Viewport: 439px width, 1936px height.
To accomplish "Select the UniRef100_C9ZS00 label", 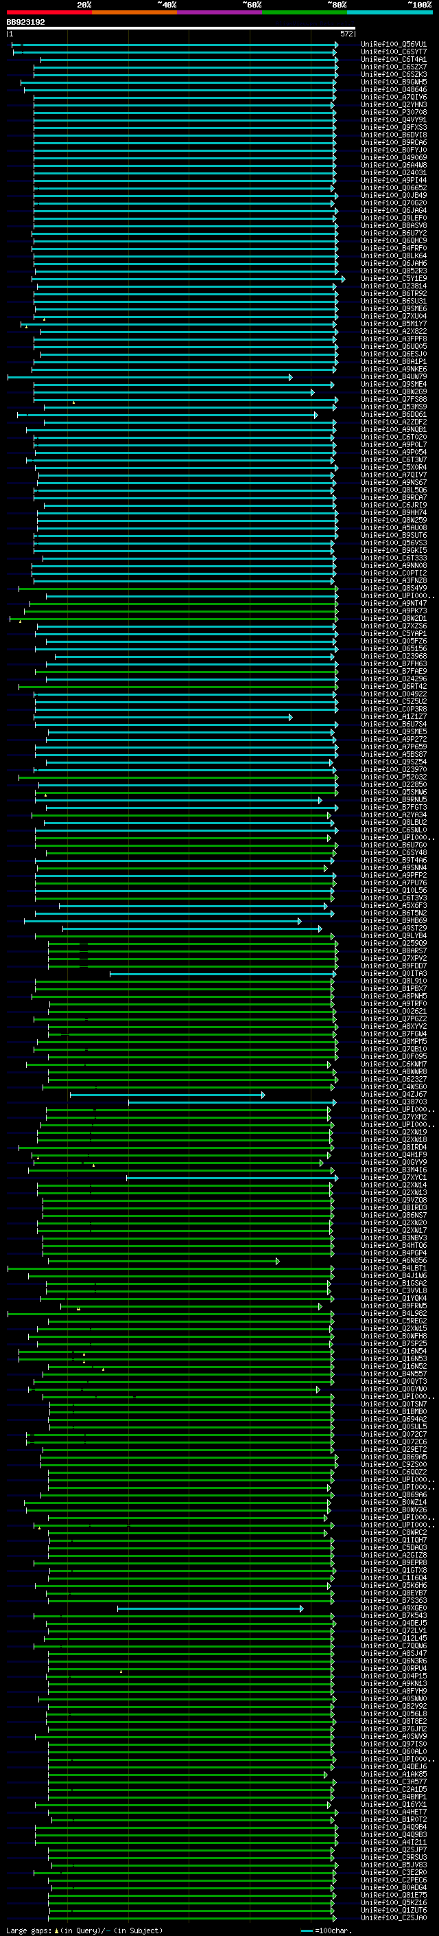I will click(393, 1464).
